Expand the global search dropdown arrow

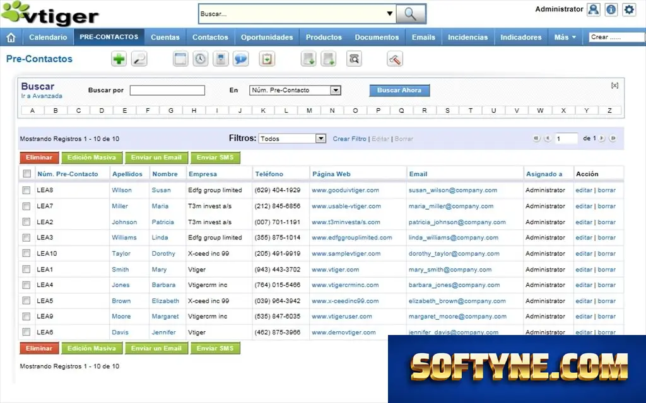pyautogui.click(x=389, y=14)
